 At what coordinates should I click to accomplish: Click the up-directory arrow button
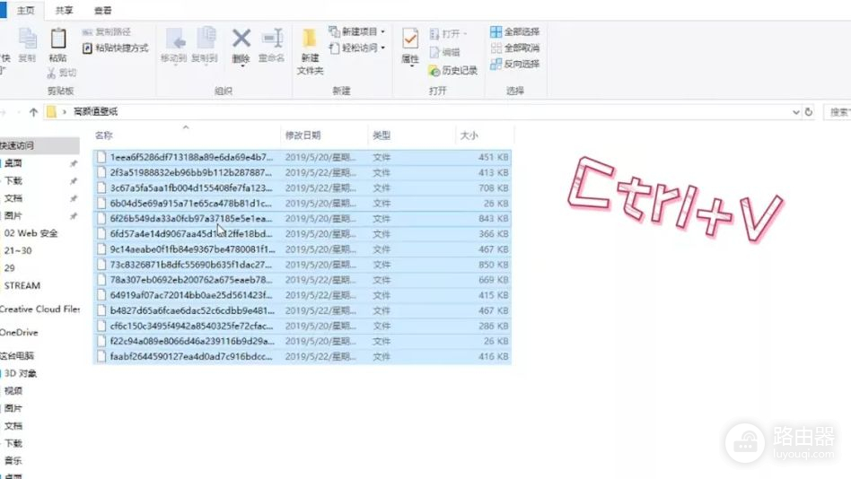[33, 112]
